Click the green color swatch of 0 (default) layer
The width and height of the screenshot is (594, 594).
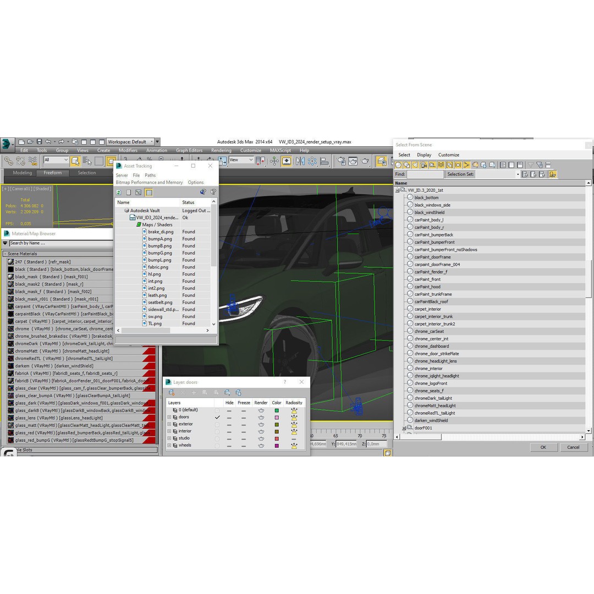point(277,410)
